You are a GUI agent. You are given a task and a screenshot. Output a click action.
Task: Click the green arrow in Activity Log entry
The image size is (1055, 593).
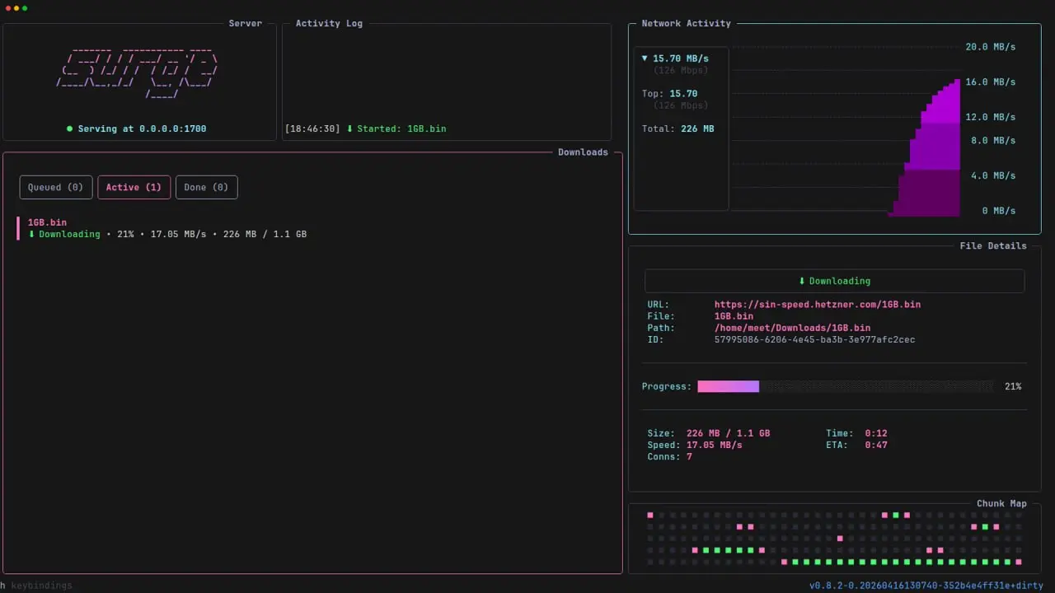pos(349,128)
